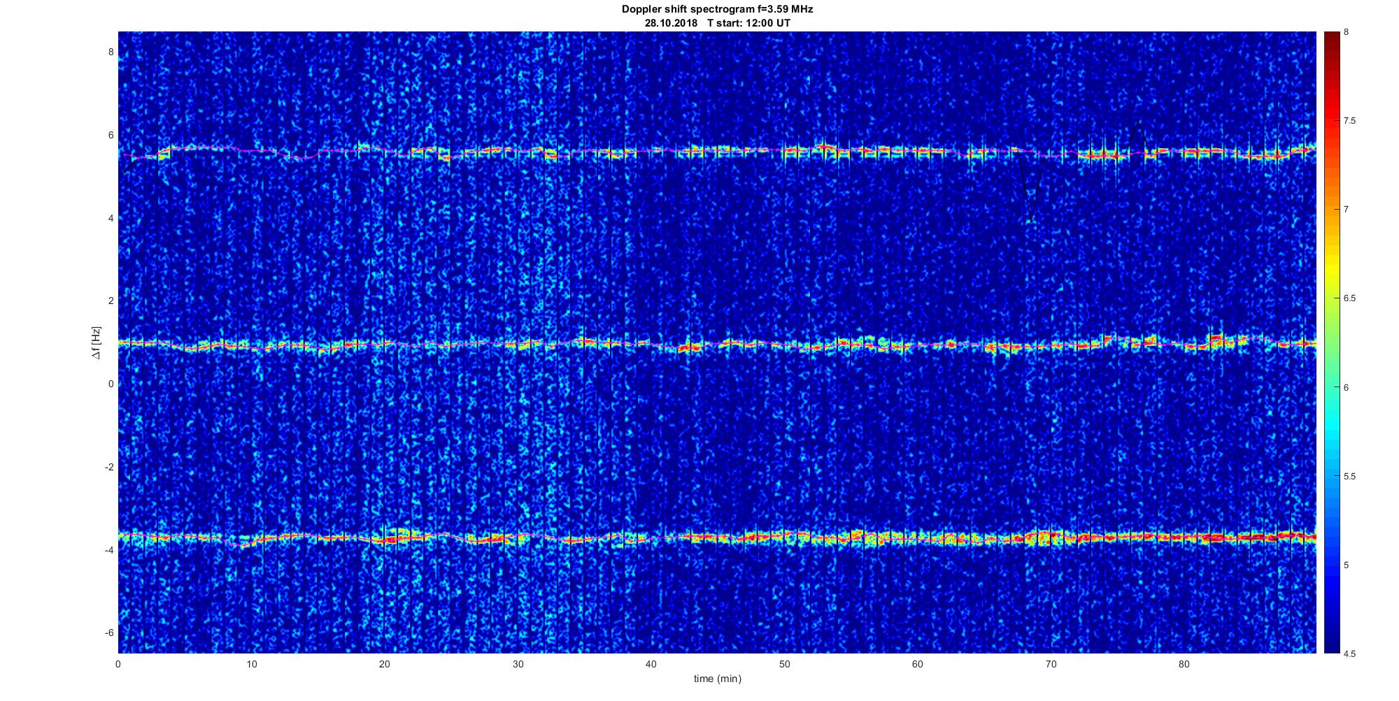Click the x-axis tick label '70'
This screenshot has height=701, width=1399.
pos(1051,664)
